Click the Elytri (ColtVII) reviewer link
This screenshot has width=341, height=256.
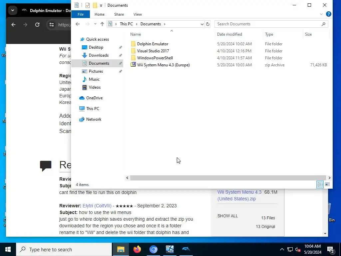[x=97, y=206]
